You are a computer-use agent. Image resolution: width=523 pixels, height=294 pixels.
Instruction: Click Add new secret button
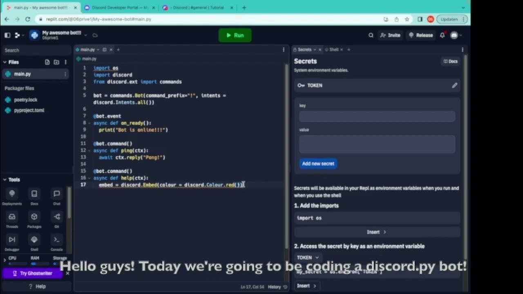click(318, 164)
